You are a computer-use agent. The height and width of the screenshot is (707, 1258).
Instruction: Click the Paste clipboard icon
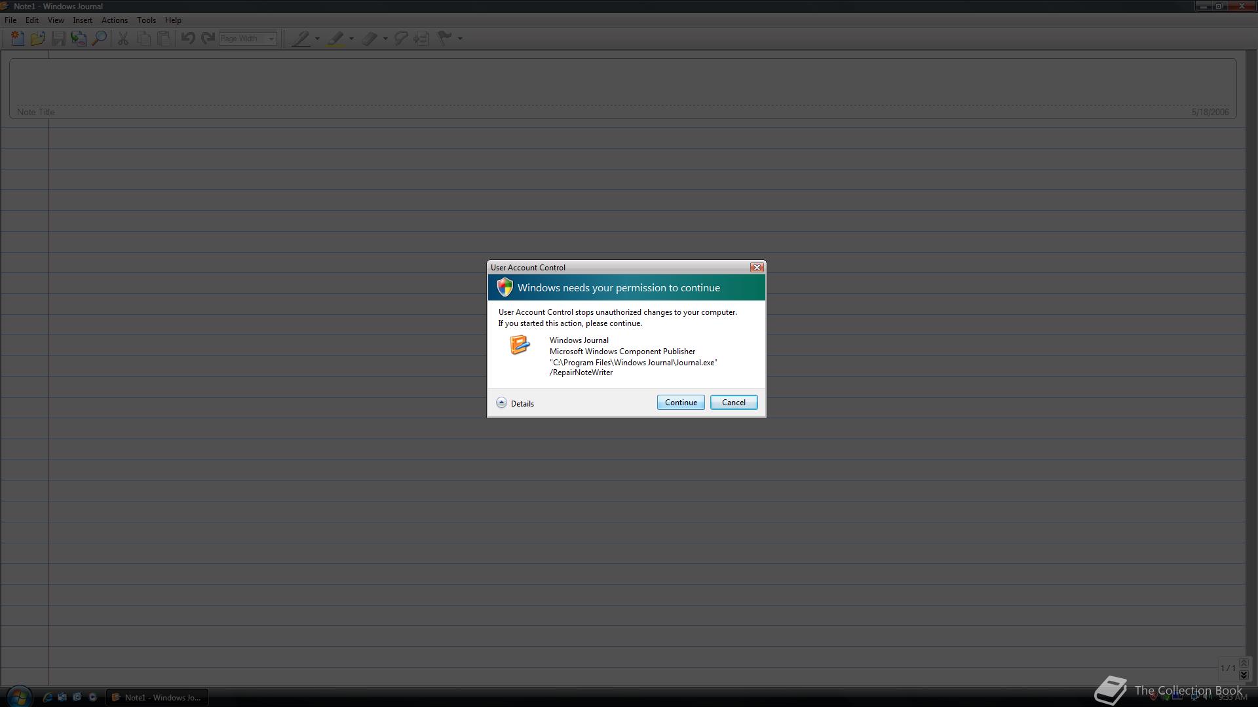pos(164,39)
